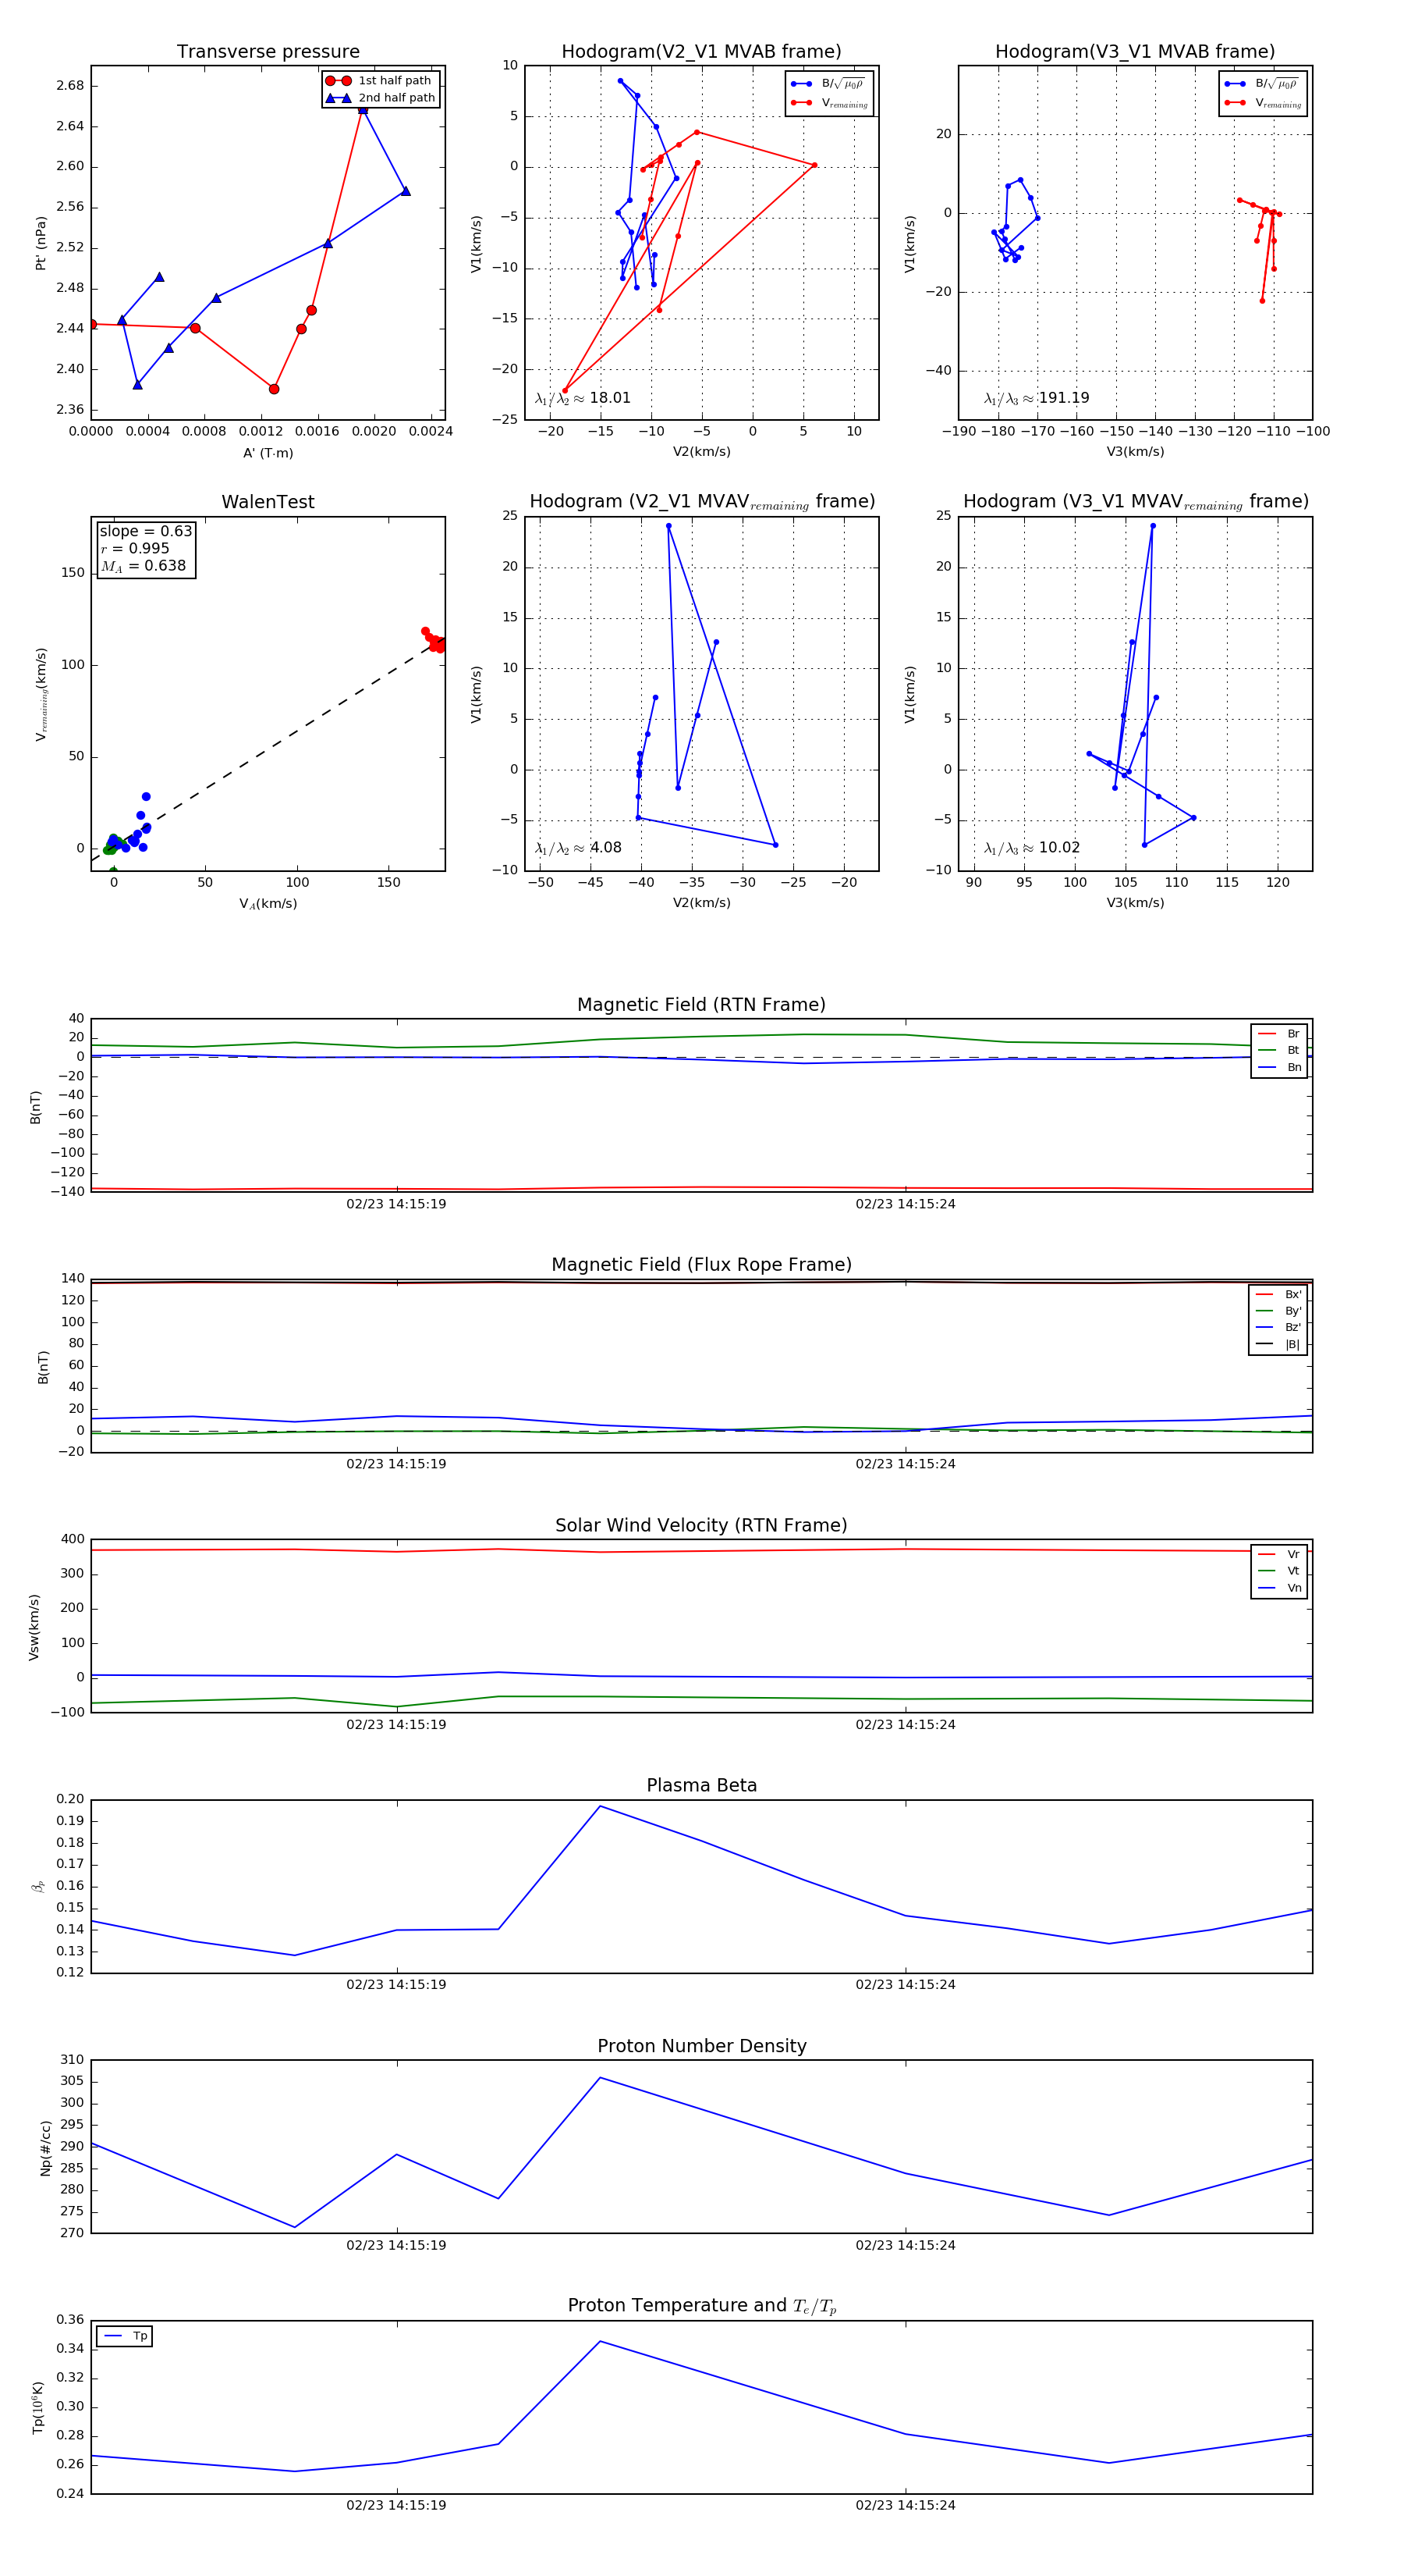
Task: Click the 'Proton Number Density' title
Action: (x=701, y=2046)
